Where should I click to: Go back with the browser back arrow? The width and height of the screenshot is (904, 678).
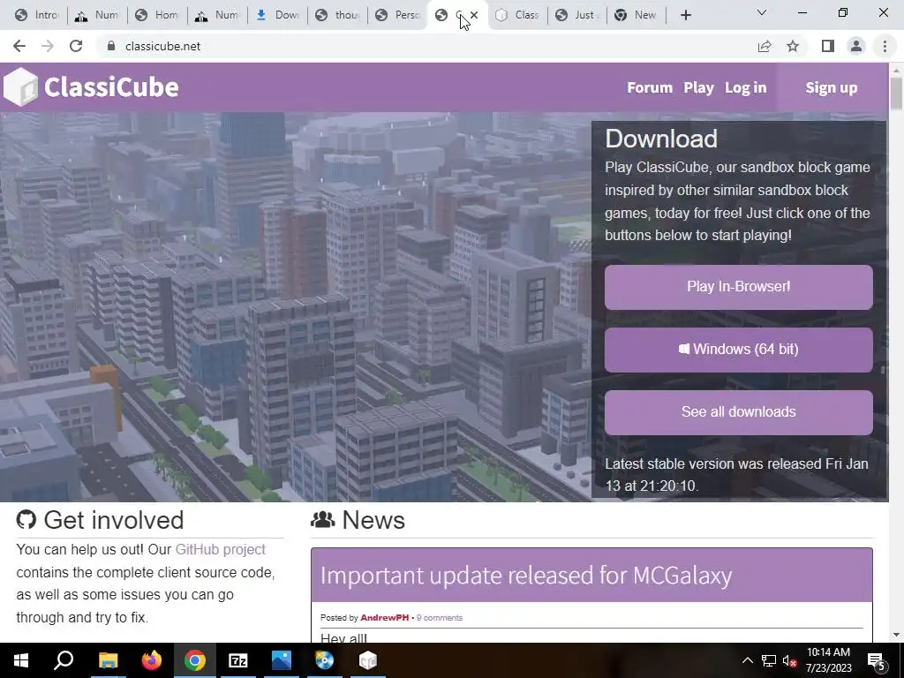[19, 46]
